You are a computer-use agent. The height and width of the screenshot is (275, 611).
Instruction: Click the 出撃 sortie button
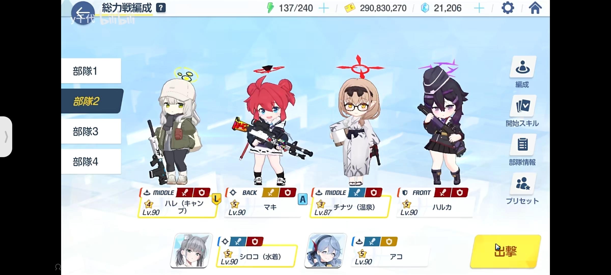click(x=506, y=251)
